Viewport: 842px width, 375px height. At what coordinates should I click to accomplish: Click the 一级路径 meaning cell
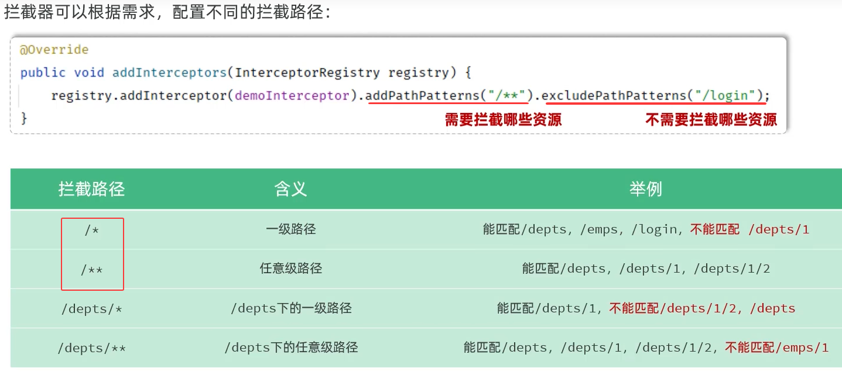[290, 229]
